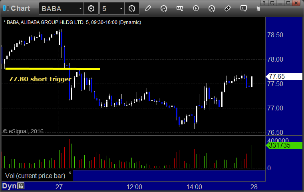Close the chart window with red X
The image size is (304, 192).
(x=296, y=3)
